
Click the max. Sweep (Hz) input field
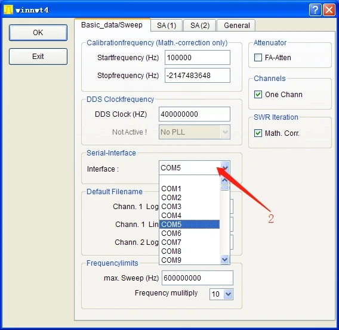[x=198, y=278]
